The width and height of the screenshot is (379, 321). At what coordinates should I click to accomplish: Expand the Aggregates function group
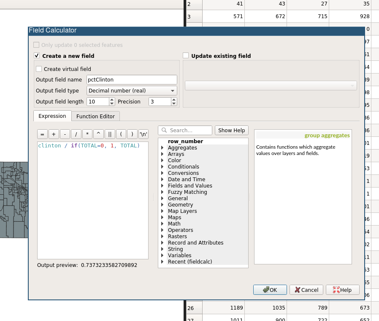162,148
